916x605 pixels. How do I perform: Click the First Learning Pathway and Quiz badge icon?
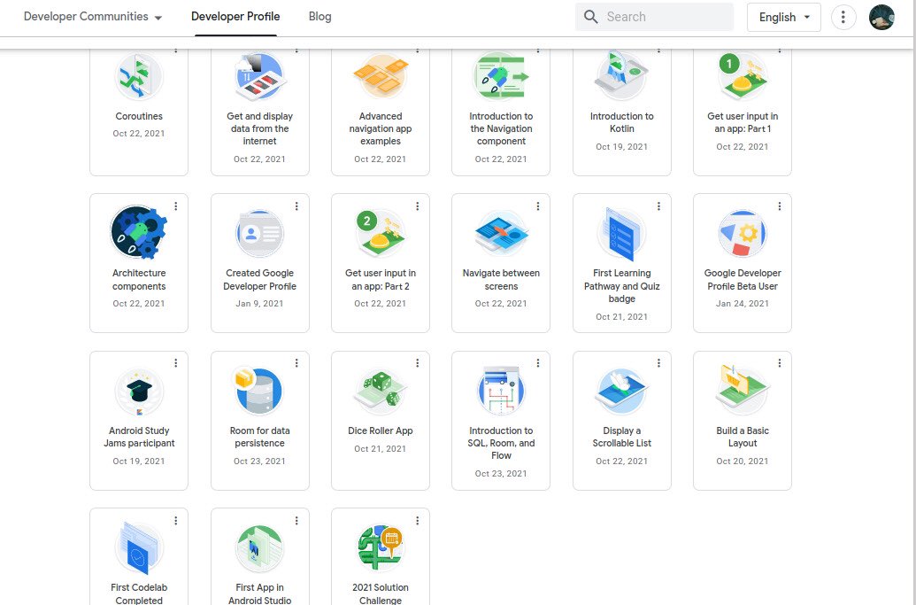point(621,234)
